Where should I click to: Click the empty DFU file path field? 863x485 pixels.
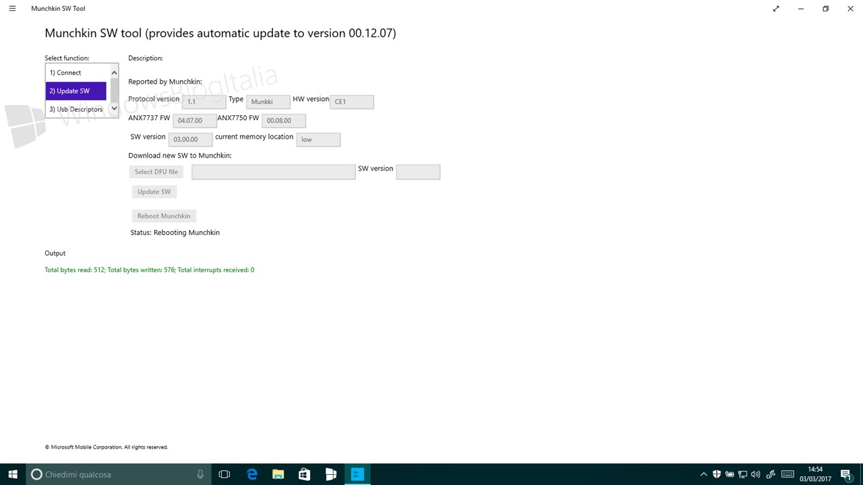pyautogui.click(x=273, y=172)
